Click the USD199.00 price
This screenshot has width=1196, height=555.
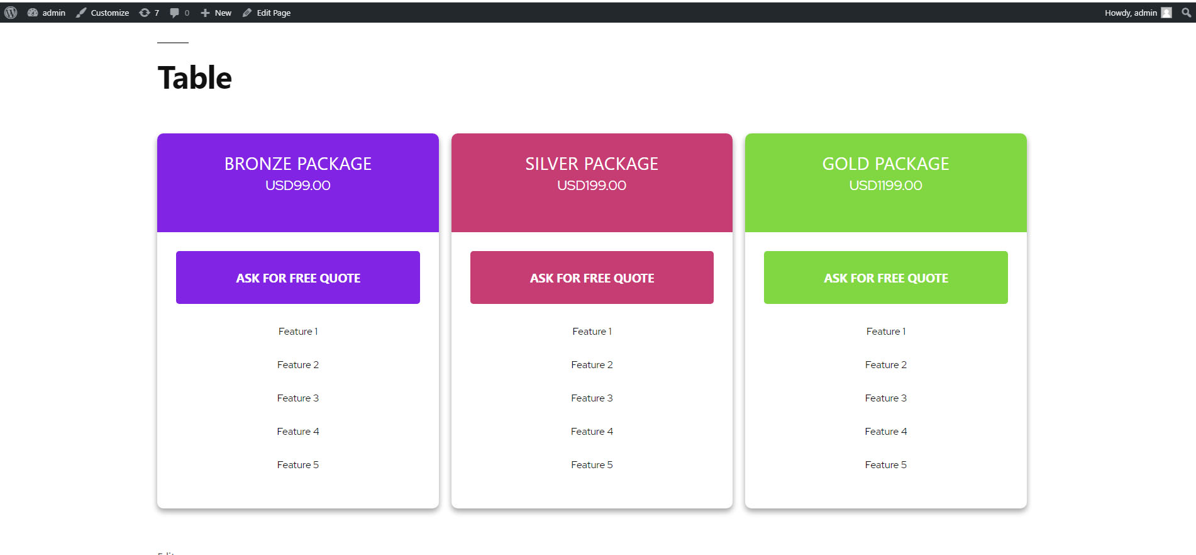tap(592, 186)
